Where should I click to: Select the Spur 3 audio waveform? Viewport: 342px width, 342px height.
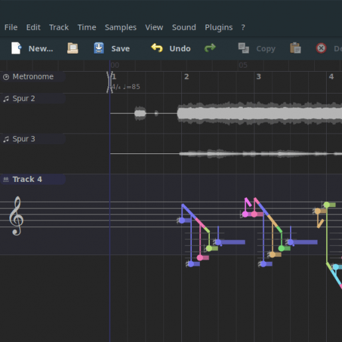tap(226, 153)
